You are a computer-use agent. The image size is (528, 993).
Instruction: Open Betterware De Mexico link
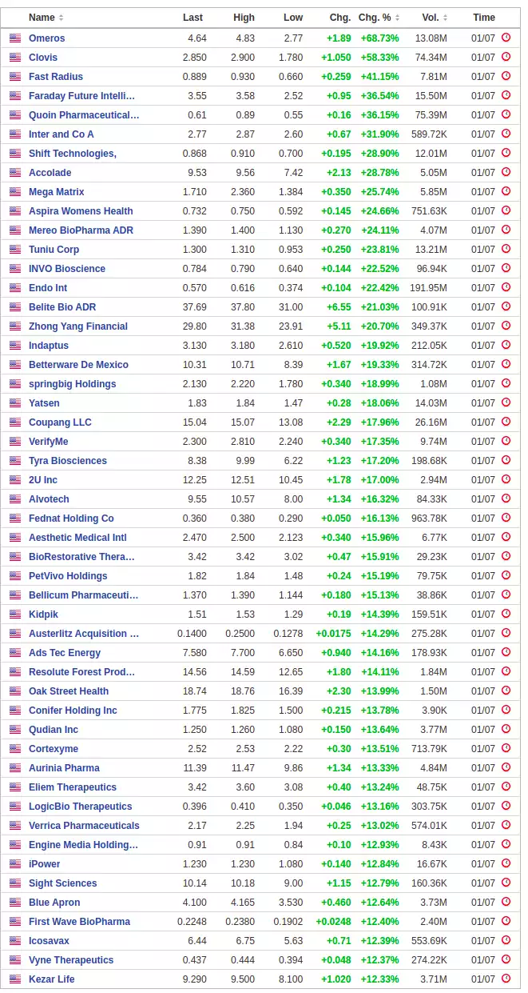tap(78, 365)
